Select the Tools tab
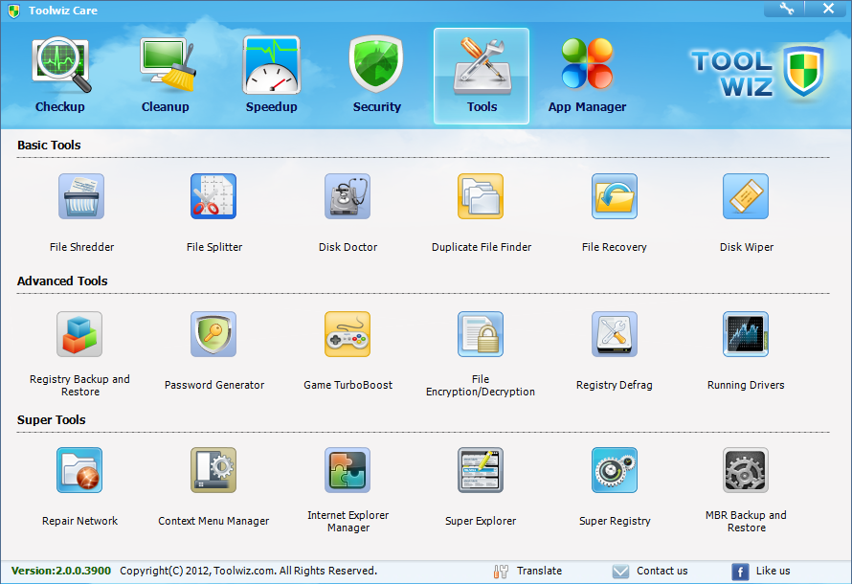This screenshot has height=584, width=852. (x=482, y=76)
